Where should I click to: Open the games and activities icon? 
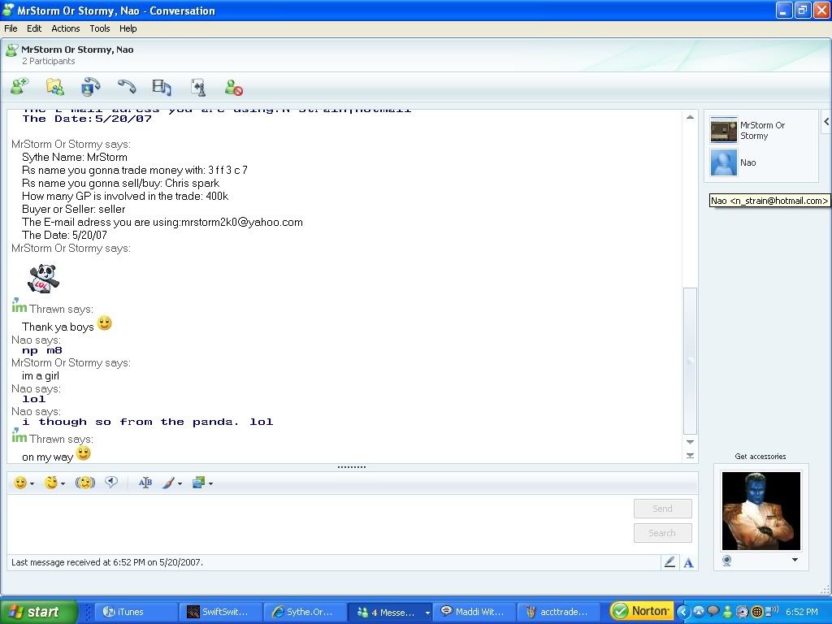point(198,87)
